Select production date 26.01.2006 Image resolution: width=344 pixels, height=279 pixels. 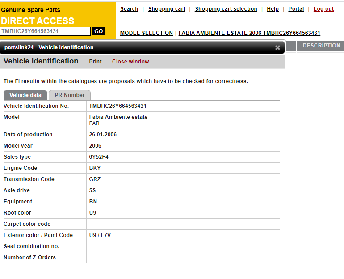pos(103,135)
